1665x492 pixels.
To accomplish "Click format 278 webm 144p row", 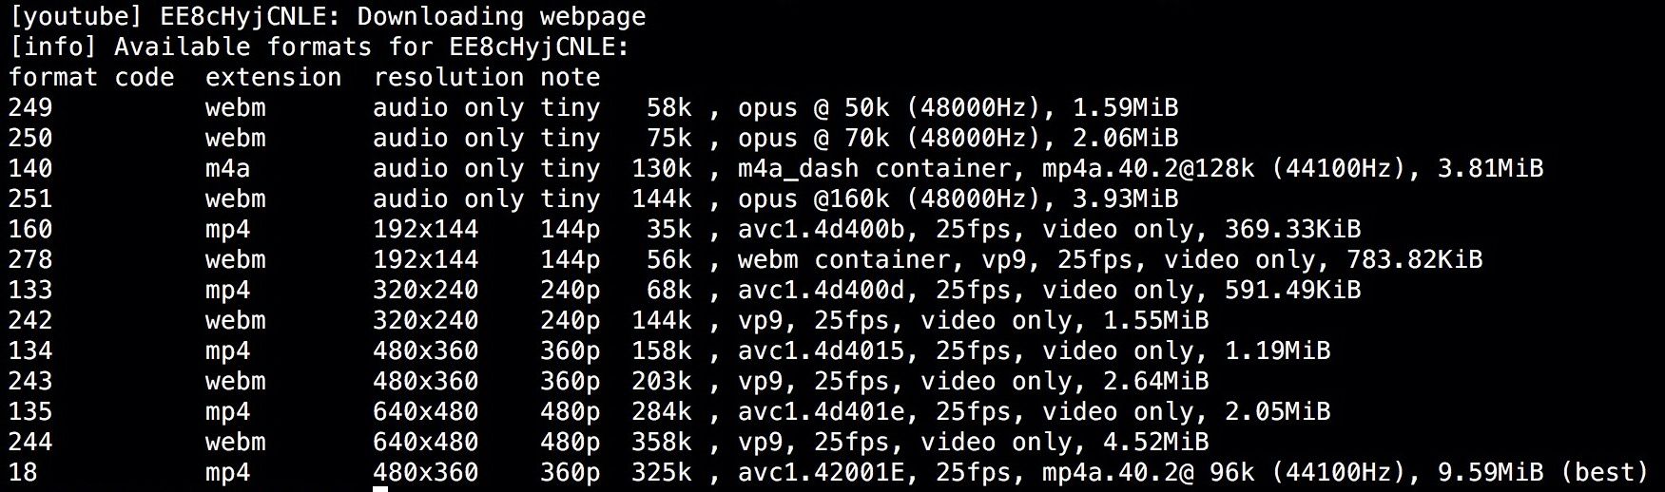I will [745, 260].
